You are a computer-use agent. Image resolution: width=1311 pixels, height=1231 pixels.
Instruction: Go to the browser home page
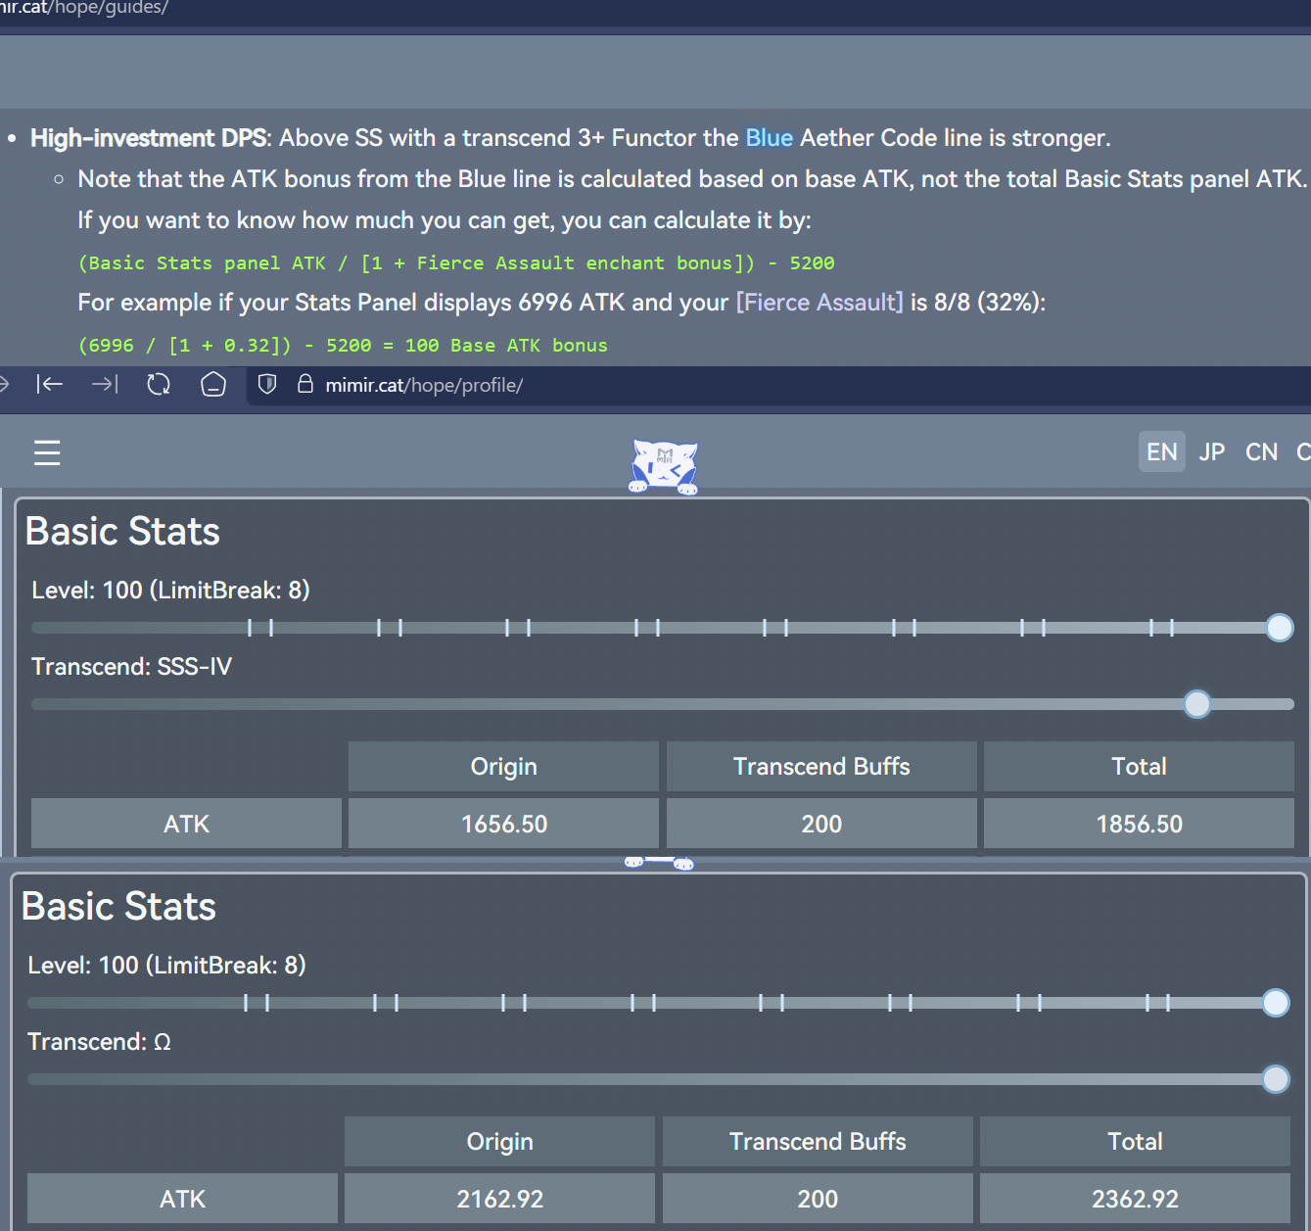pos(213,385)
